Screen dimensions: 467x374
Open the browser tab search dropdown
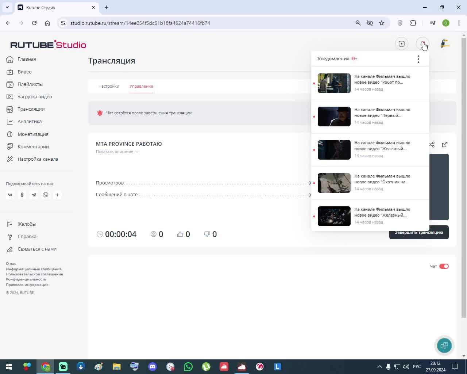(7, 7)
